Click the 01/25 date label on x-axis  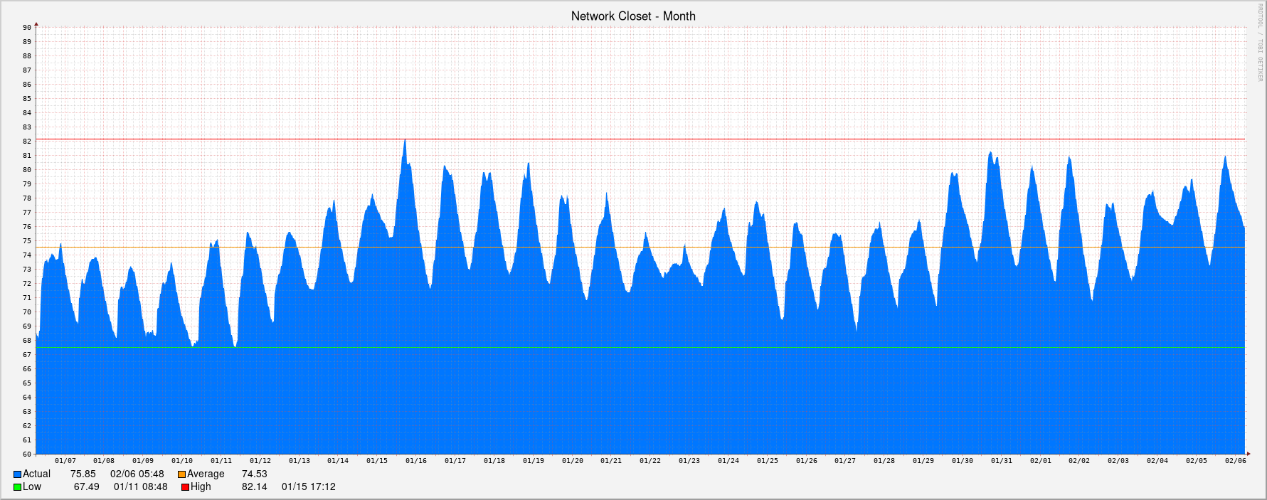point(767,461)
